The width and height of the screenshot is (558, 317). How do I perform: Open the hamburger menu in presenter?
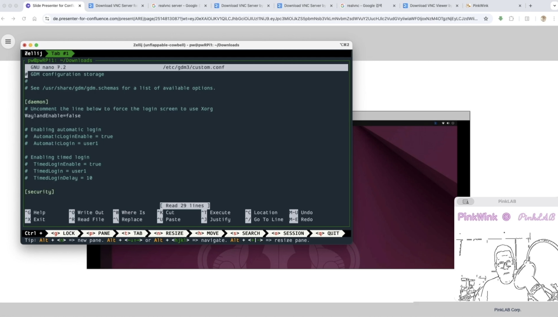8,42
